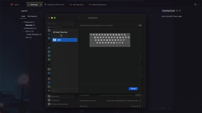
Task: Focus the System Settings search field
Action: click(x=61, y=24)
